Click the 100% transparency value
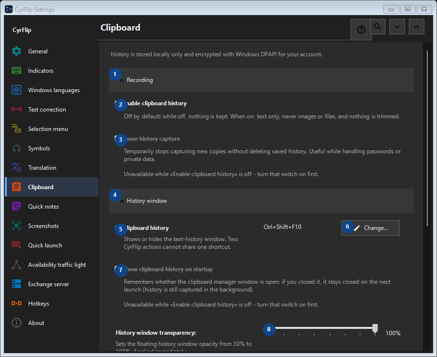This screenshot has width=437, height=357. pos(393,333)
